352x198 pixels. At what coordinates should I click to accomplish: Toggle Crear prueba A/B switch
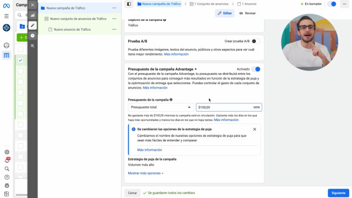[255, 41]
